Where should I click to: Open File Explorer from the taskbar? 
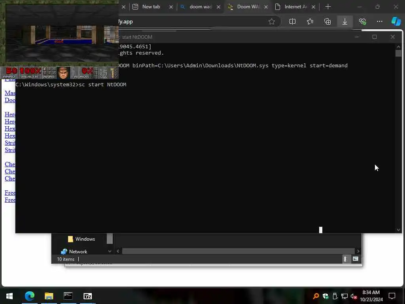tap(49, 296)
